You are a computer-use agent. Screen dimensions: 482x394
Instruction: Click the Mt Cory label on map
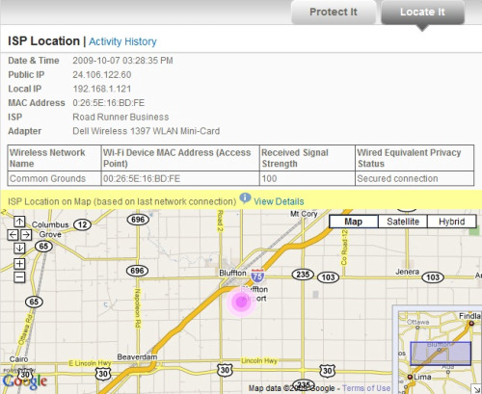304,214
